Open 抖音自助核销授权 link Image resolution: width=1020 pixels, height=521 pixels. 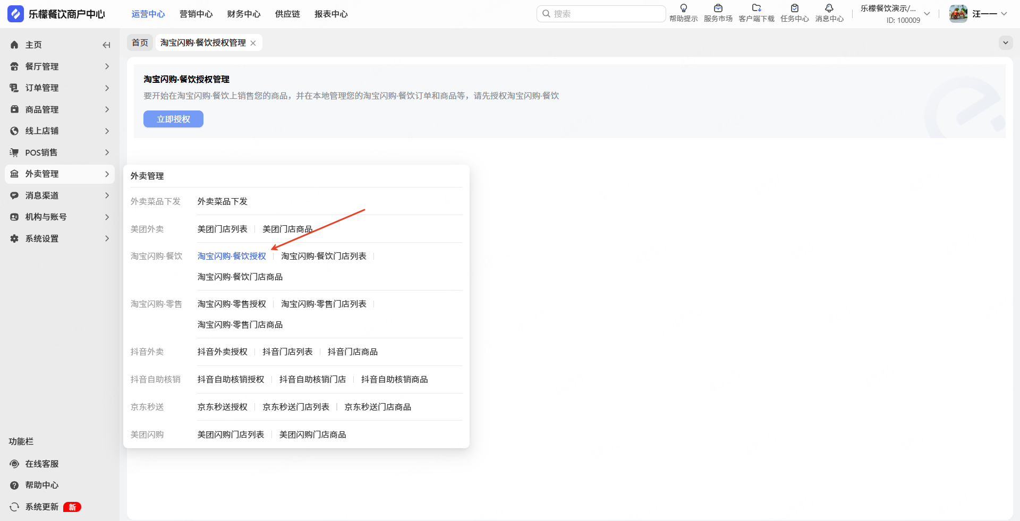pyautogui.click(x=231, y=379)
